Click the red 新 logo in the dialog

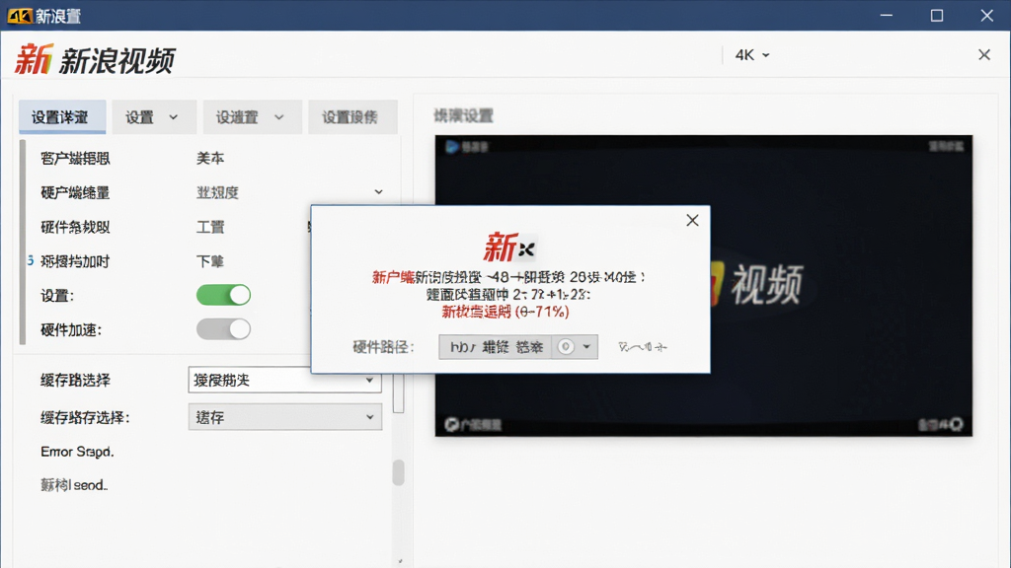point(501,248)
